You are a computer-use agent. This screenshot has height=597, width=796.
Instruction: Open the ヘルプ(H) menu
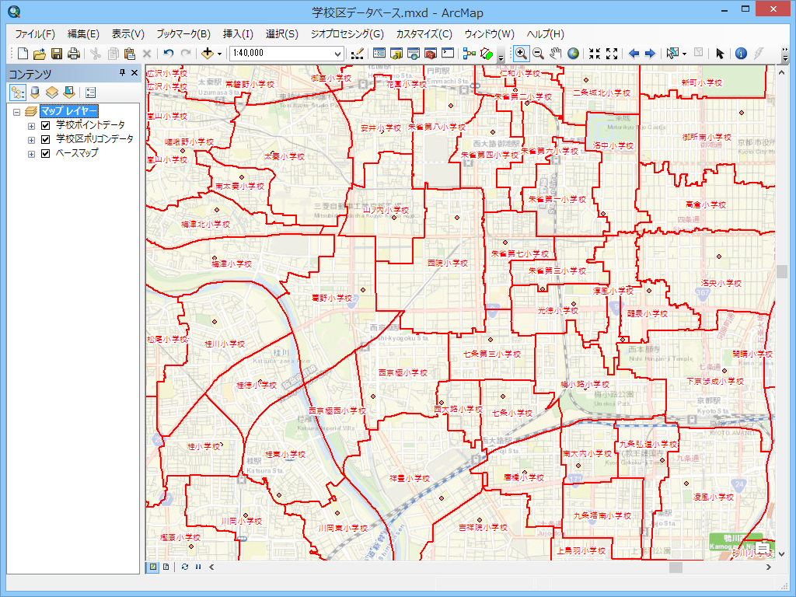545,34
